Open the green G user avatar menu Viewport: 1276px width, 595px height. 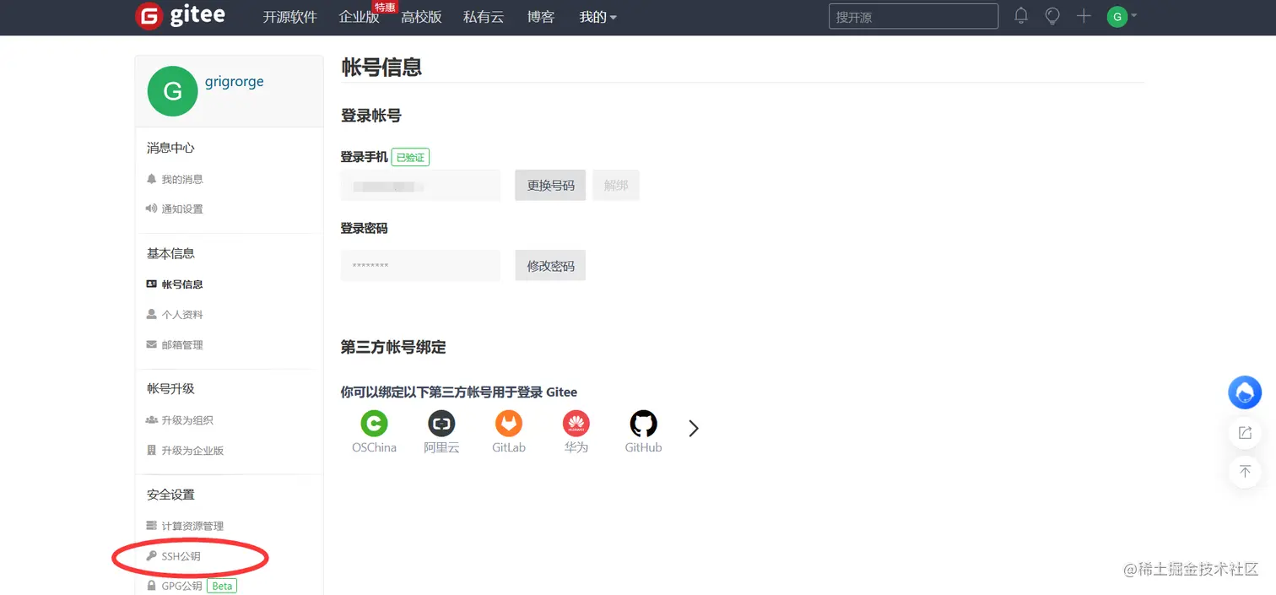point(1122,16)
